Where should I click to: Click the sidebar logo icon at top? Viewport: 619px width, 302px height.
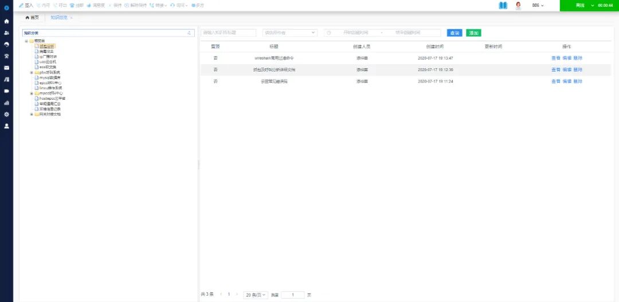6,7
